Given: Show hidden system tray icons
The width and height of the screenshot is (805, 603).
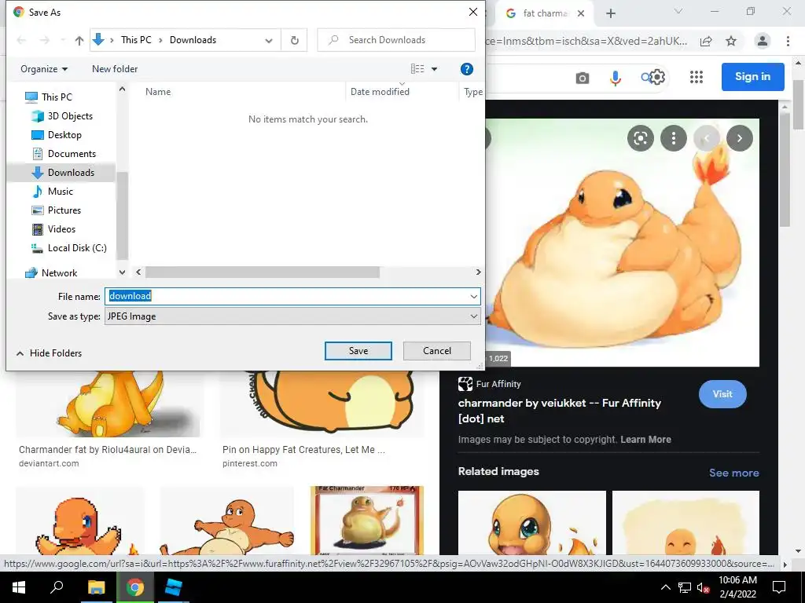Looking at the screenshot, I should click(x=665, y=587).
